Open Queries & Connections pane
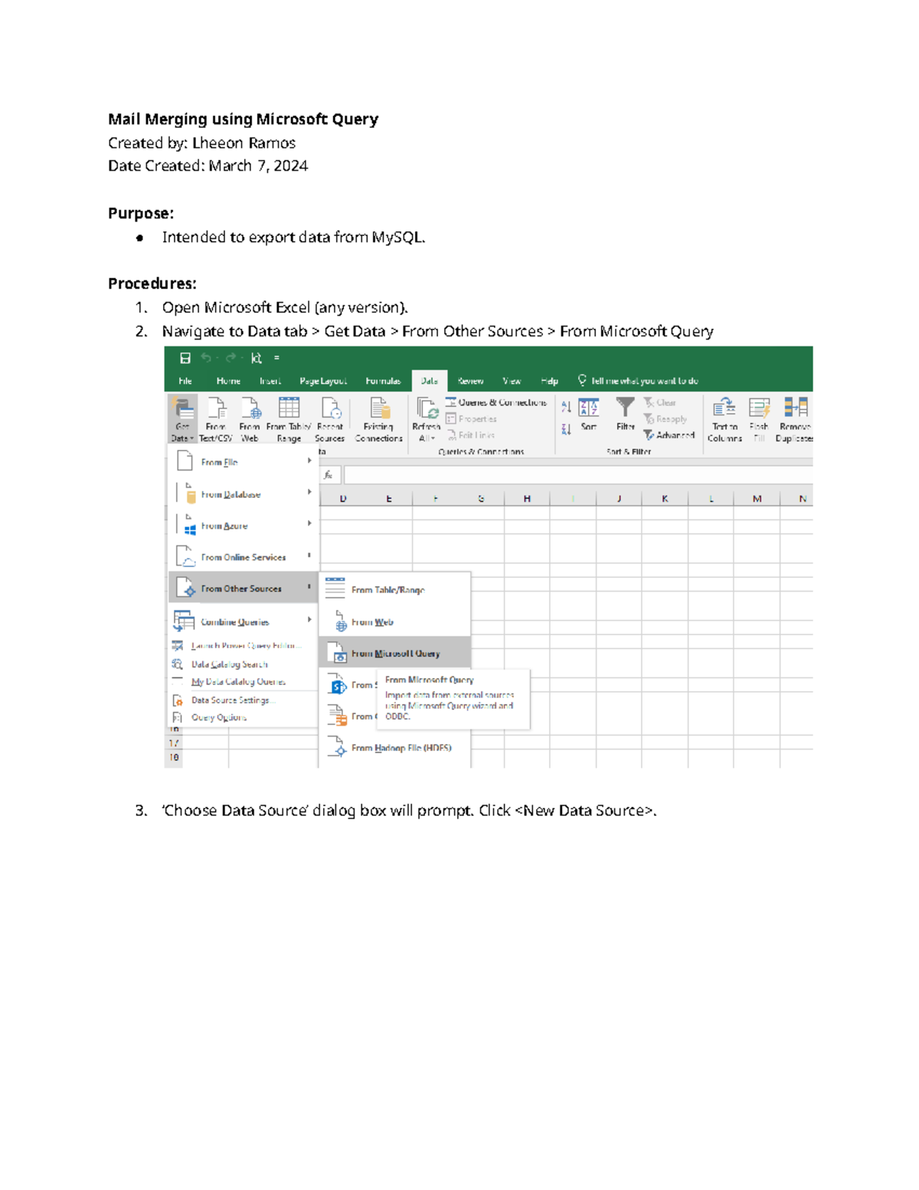Image resolution: width=919 pixels, height=1190 pixels. (x=498, y=402)
